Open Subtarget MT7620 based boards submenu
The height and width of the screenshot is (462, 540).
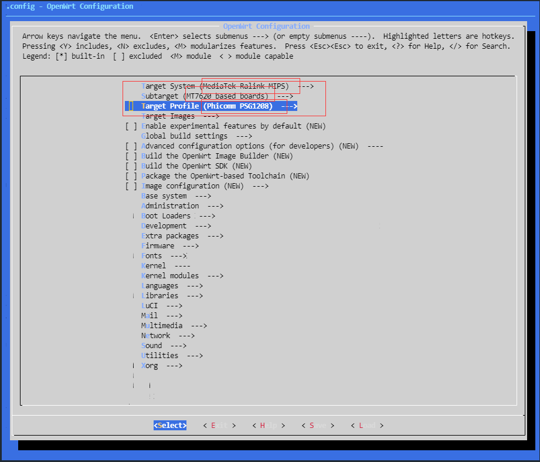click(x=217, y=96)
